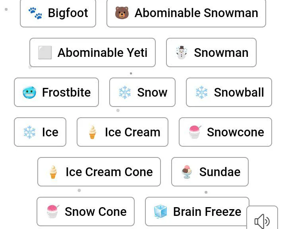Select the Snow element

pyautogui.click(x=142, y=92)
